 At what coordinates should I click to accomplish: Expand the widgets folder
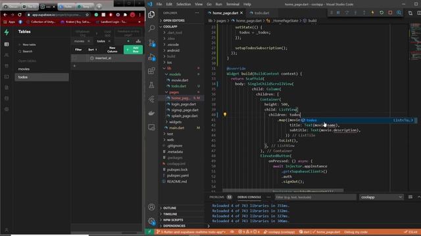176,122
